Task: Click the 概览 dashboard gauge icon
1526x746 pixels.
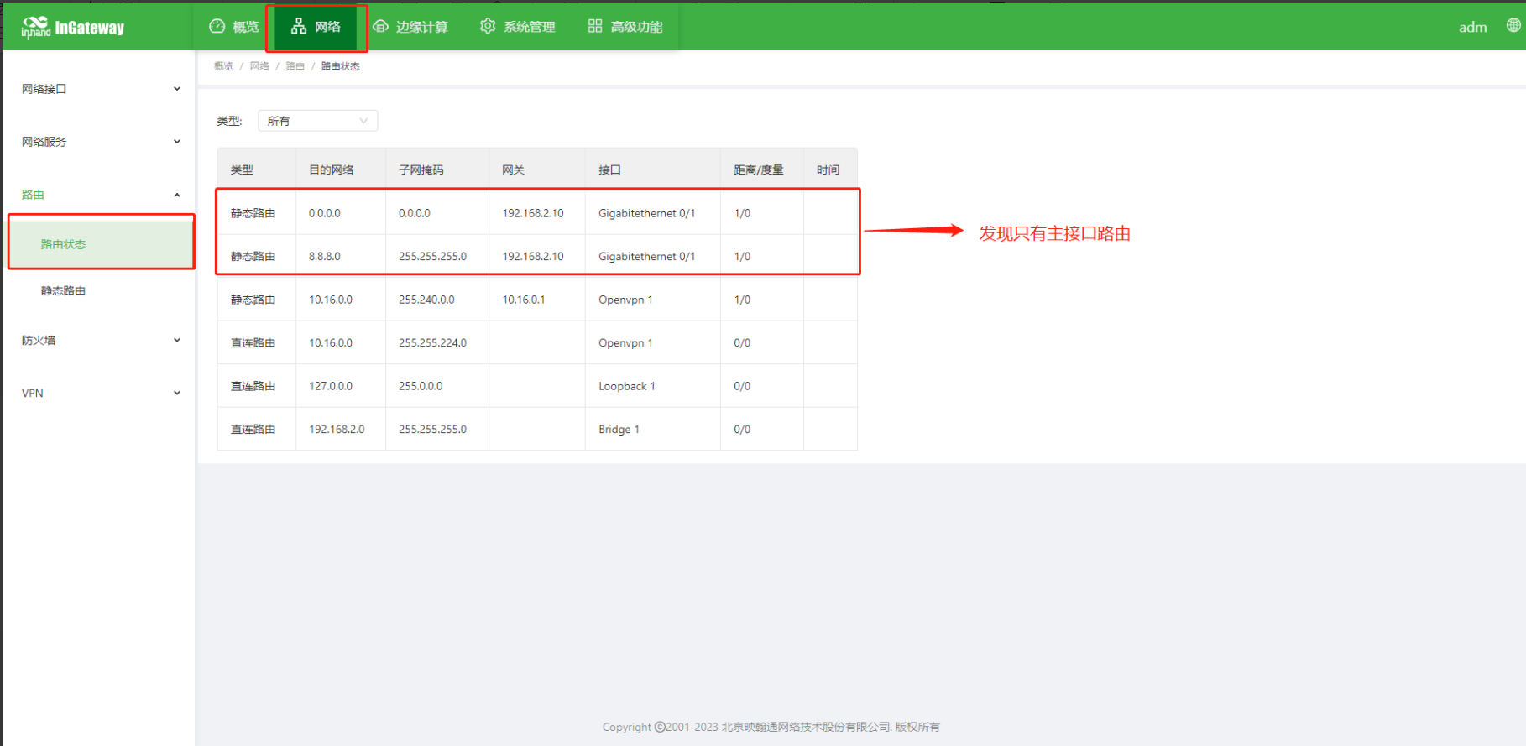Action: [217, 26]
